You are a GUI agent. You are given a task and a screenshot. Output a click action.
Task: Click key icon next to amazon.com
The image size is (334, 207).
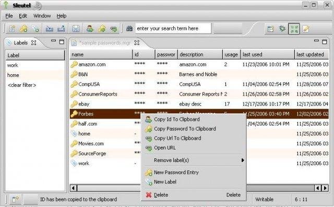tap(74, 64)
